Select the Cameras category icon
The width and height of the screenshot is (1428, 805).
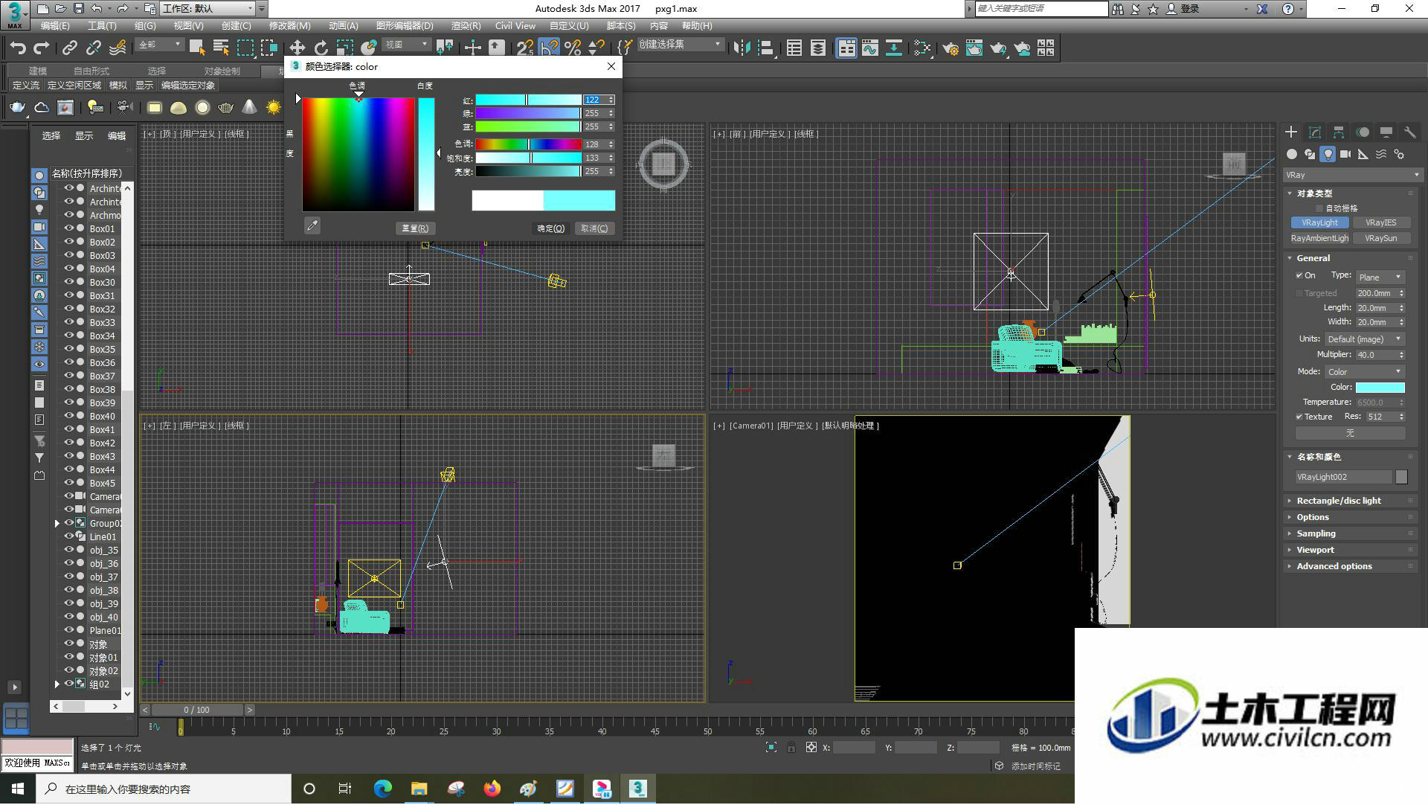(x=1345, y=154)
